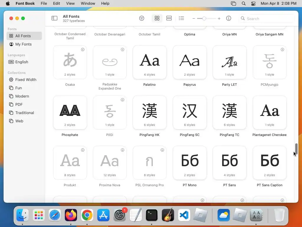
Task: Open the PDF collection
Action: point(24,105)
